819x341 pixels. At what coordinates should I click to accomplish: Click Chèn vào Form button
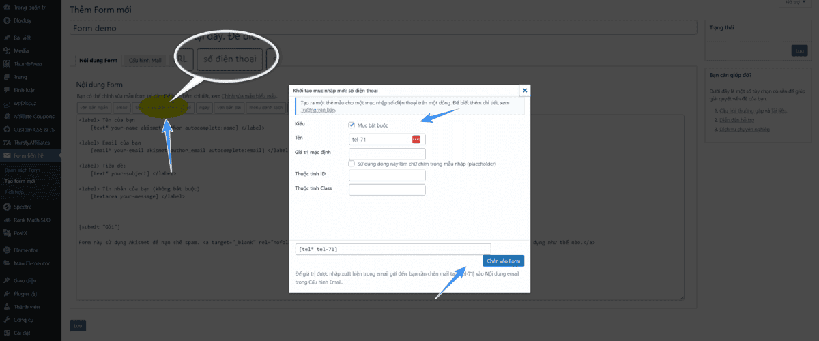point(503,261)
